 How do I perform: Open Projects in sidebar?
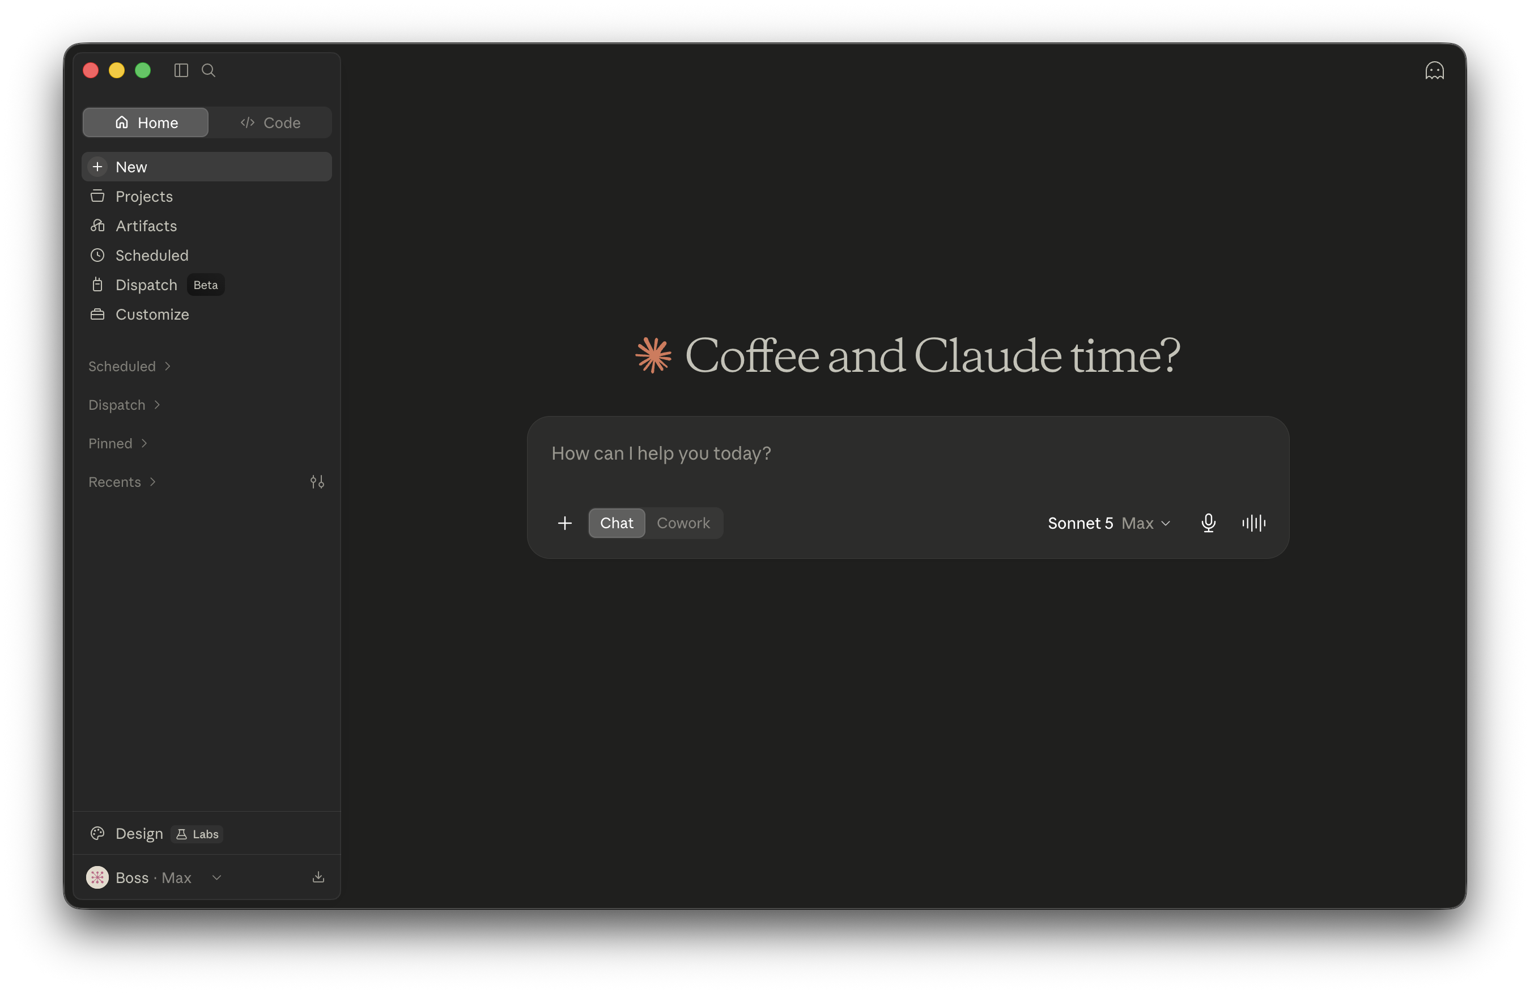click(206, 196)
